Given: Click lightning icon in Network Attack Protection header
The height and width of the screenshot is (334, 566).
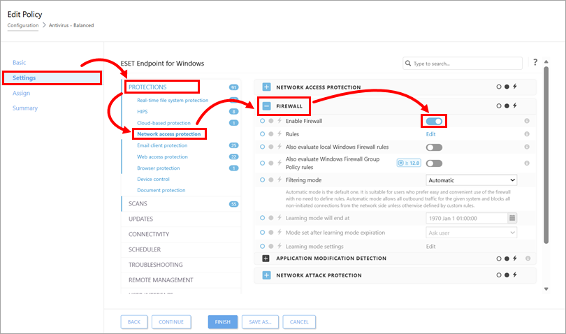Looking at the screenshot, I should [x=515, y=275].
